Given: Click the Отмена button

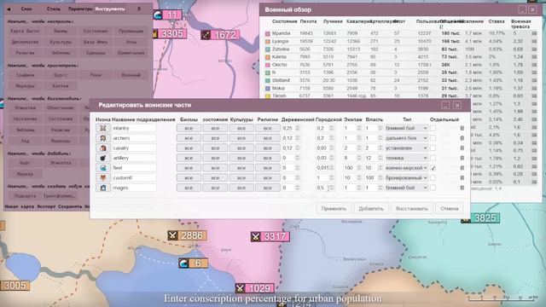Looking at the screenshot, I should coord(450,208).
